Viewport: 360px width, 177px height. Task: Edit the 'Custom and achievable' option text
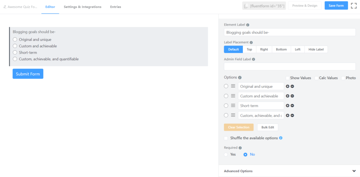[261, 96]
